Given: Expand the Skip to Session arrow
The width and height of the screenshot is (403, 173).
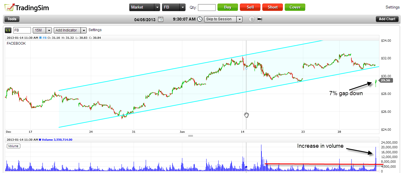Looking at the screenshot, I should 239,19.
